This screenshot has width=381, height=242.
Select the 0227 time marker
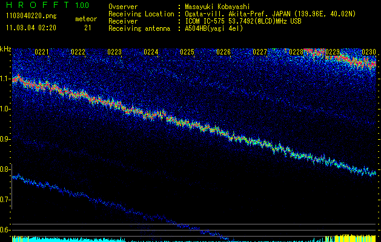(260, 53)
